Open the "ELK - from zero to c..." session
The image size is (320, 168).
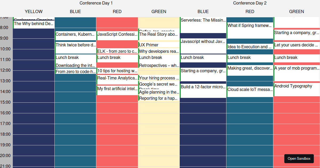[117, 51]
